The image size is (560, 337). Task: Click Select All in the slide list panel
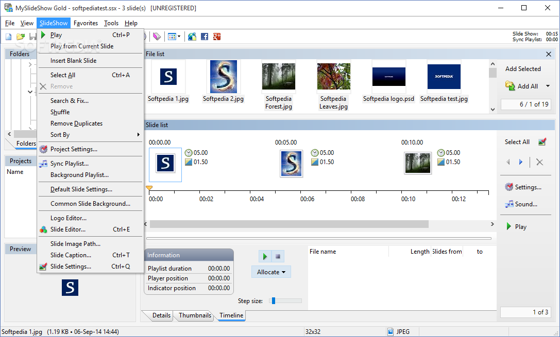point(517,142)
